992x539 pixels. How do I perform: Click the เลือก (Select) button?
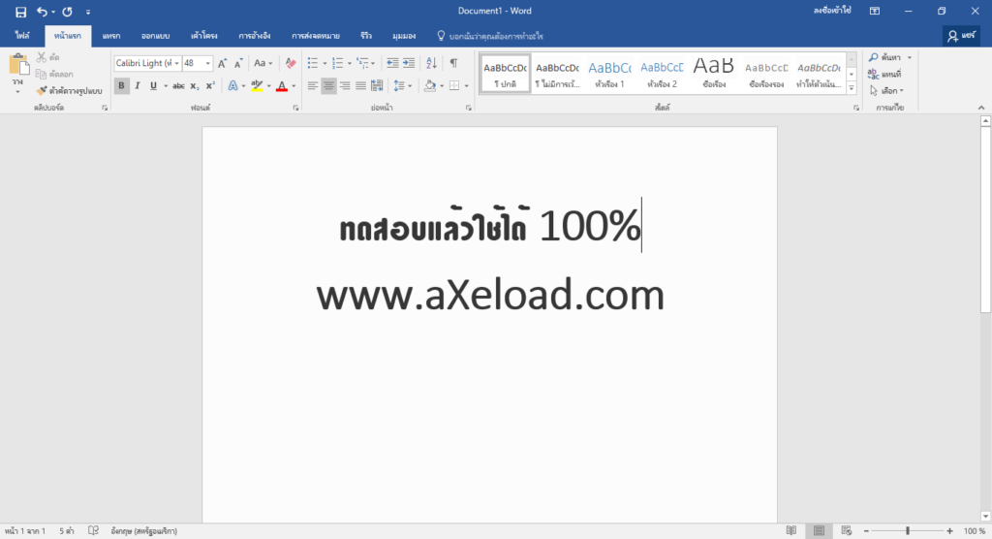887,90
